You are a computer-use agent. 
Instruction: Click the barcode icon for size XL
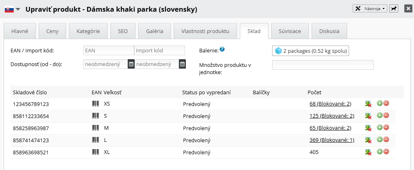coord(96,152)
